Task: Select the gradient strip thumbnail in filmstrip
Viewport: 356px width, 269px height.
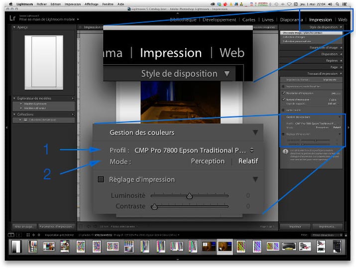Action: click(x=16, y=247)
